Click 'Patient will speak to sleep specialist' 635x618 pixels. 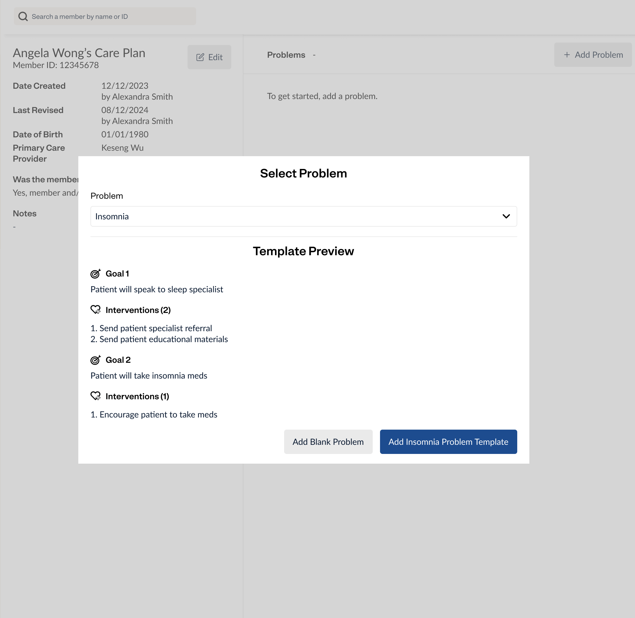pyautogui.click(x=157, y=289)
